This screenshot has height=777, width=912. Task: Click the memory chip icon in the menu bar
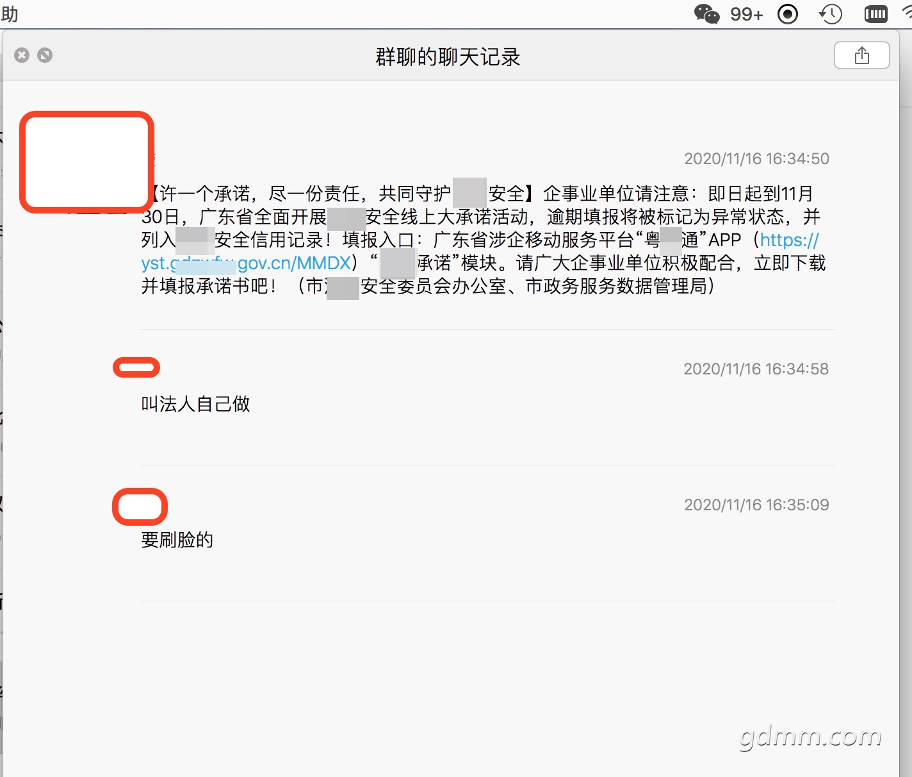click(x=875, y=14)
